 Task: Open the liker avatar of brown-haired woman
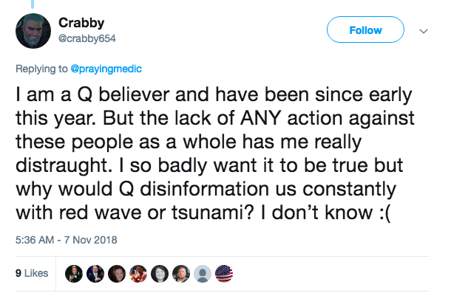[x=117, y=274]
